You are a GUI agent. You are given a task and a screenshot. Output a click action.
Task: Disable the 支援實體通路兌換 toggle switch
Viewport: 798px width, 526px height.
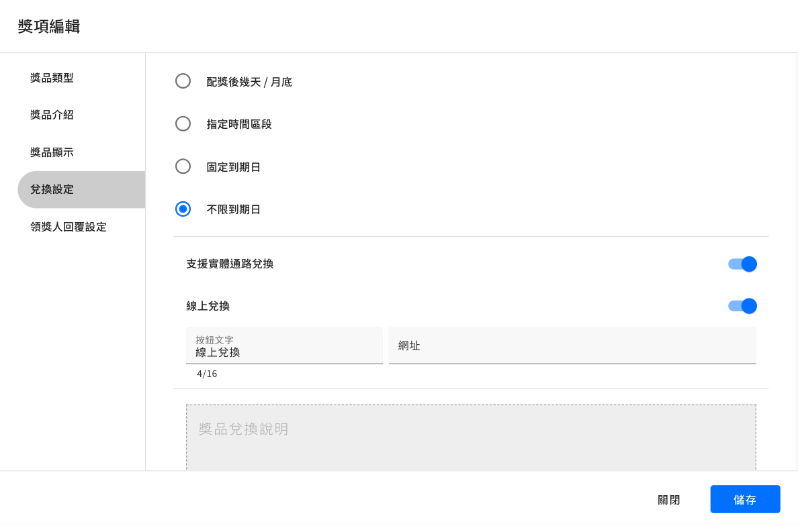(742, 264)
